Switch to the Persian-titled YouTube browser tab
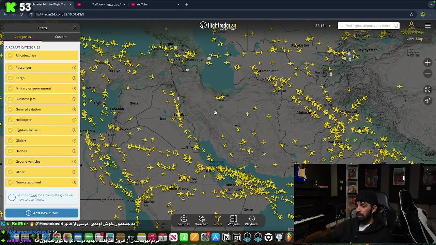The width and height of the screenshot is (436, 245). (101, 4)
